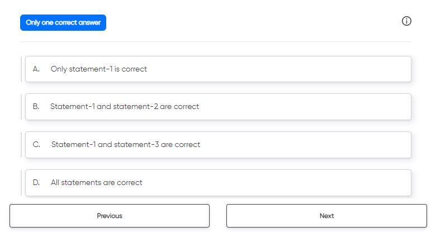Select option D: All statements are correct

218,183
